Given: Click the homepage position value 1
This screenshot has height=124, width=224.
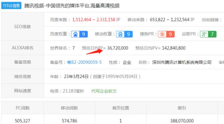Looking at the screenshot, I should pos(121,121).
